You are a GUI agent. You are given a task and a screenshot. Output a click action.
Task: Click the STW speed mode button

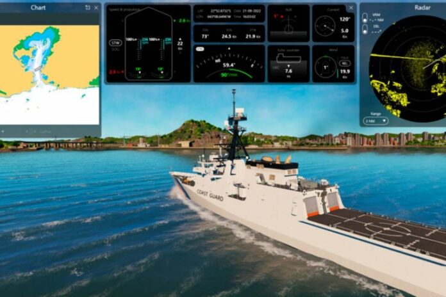point(115,44)
